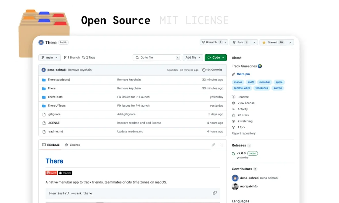
Task: Click the .gitignore file entry
Action: click(x=54, y=114)
